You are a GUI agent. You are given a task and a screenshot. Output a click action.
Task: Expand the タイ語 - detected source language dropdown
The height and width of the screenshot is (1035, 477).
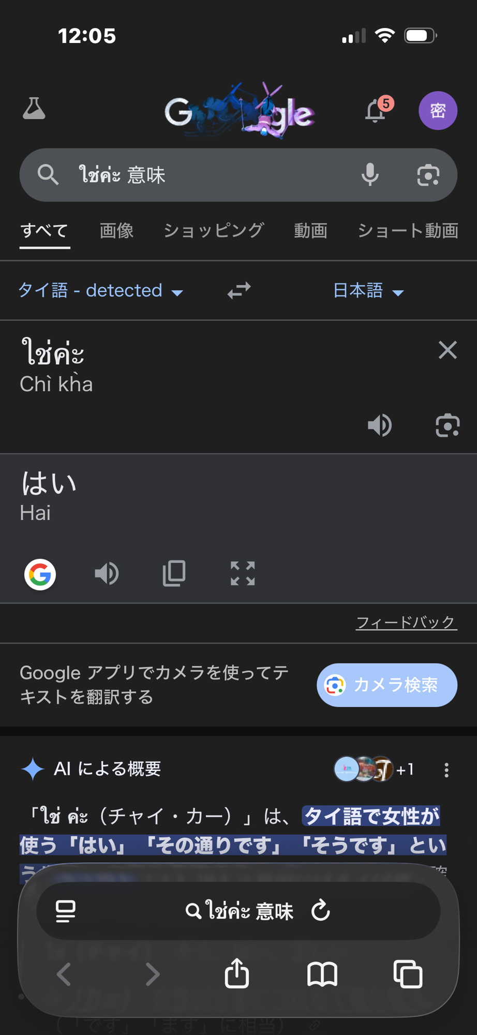[101, 291]
